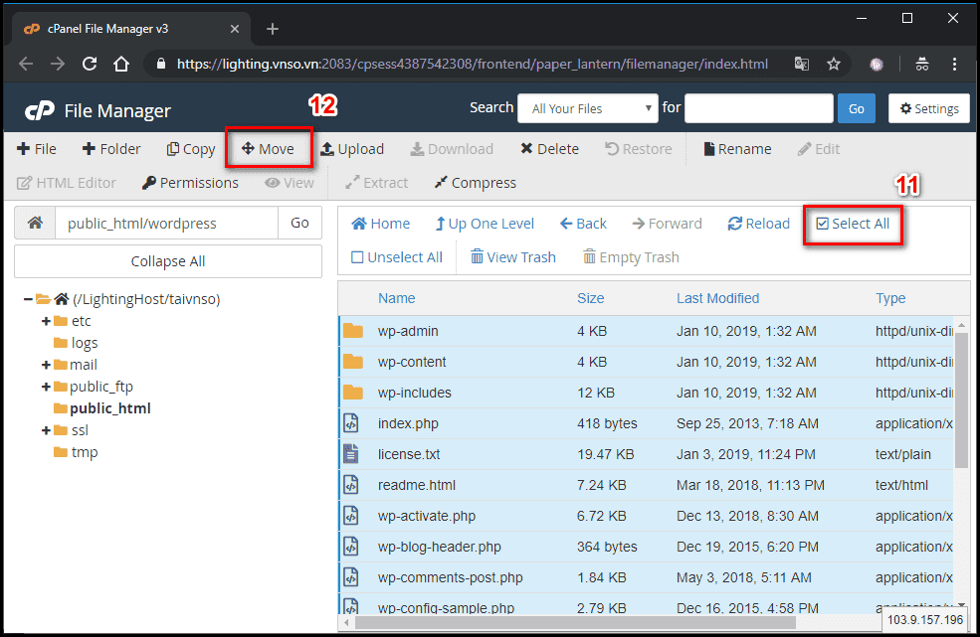Expand the mail folder in tree
Screen dimensions: 980x637
pyautogui.click(x=46, y=365)
